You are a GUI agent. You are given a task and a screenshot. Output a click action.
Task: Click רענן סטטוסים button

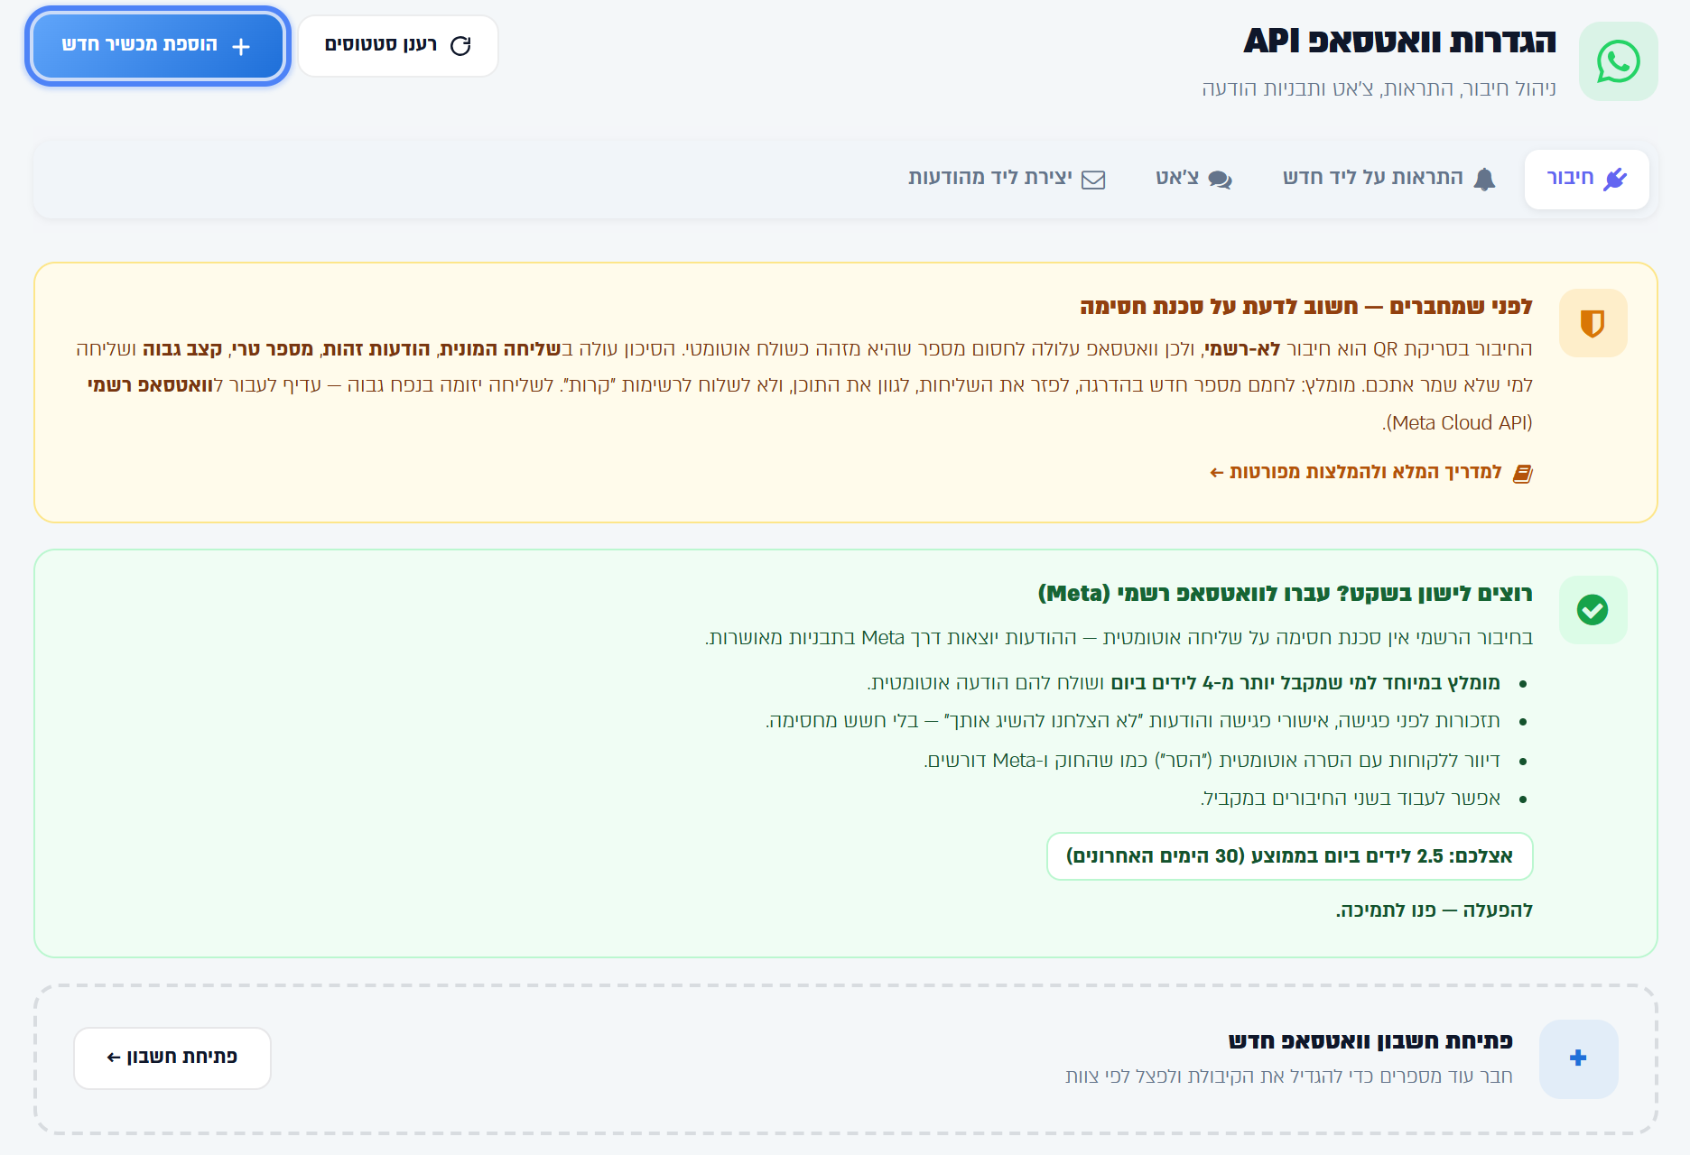398,46
